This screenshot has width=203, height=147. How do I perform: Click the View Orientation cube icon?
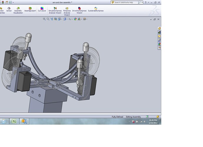pyautogui.click(x=59, y=19)
